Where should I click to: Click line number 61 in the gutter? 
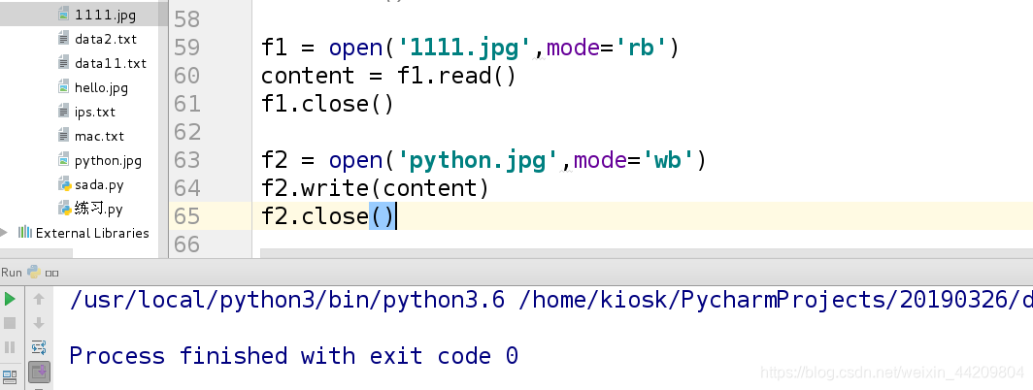pos(187,104)
